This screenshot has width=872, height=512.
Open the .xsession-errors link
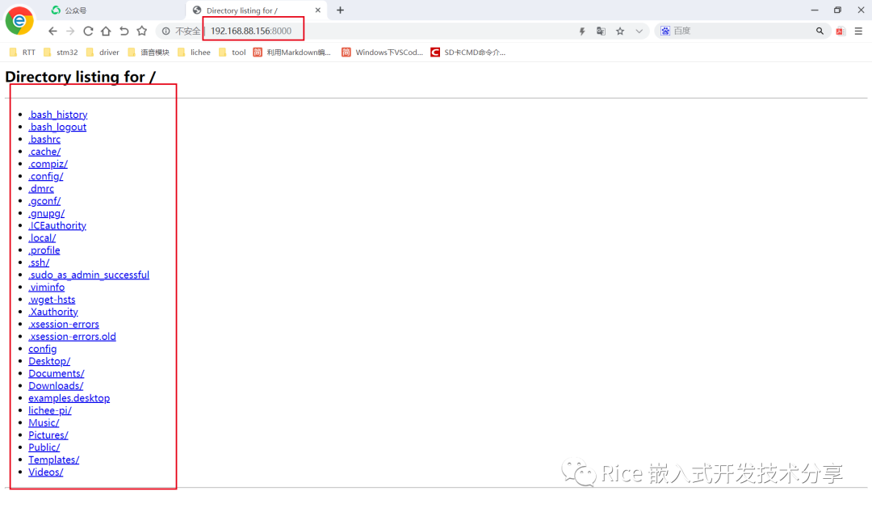[64, 324]
